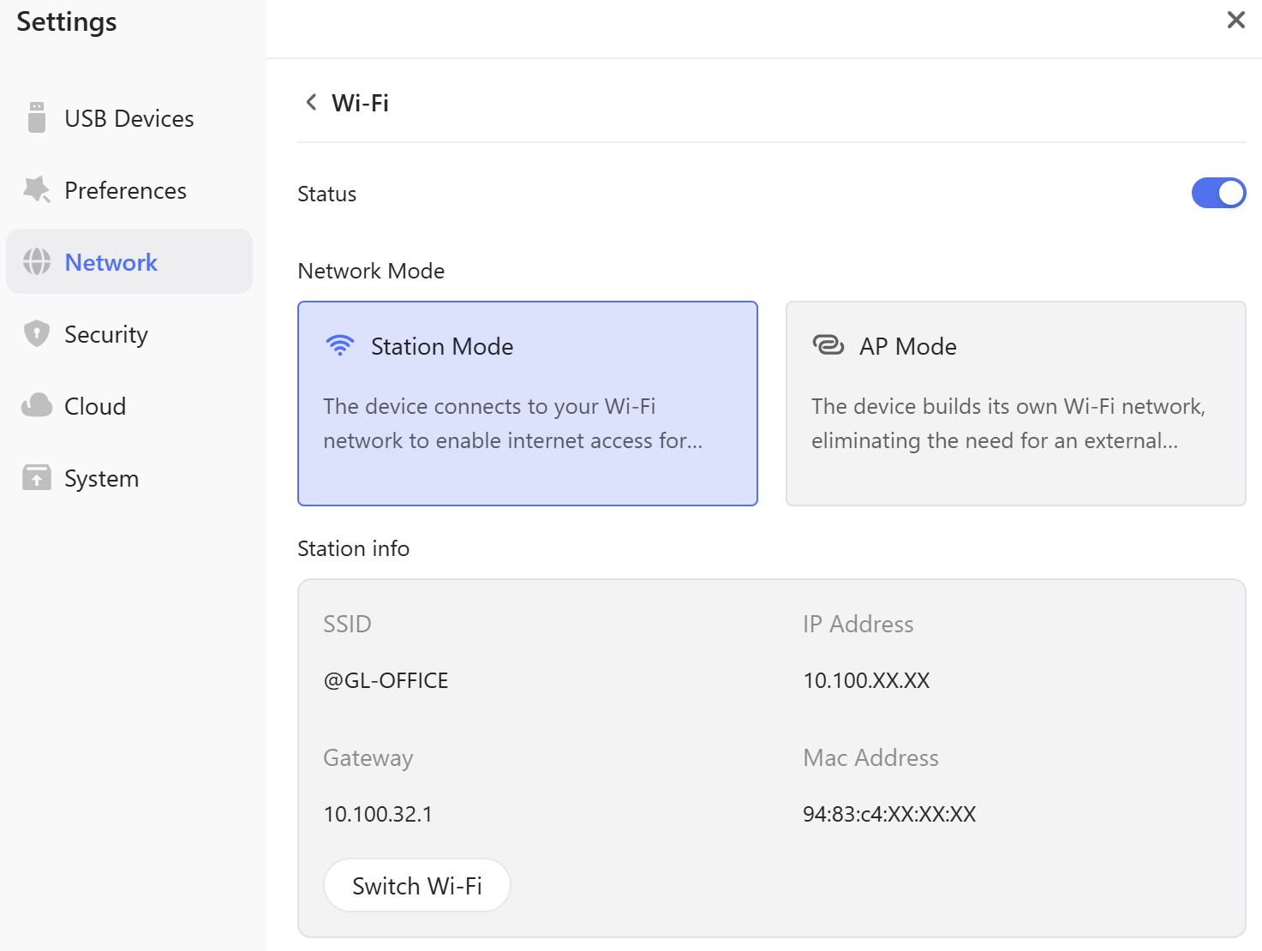The height and width of the screenshot is (951, 1262).
Task: Click the SSID field label
Action: click(x=347, y=624)
